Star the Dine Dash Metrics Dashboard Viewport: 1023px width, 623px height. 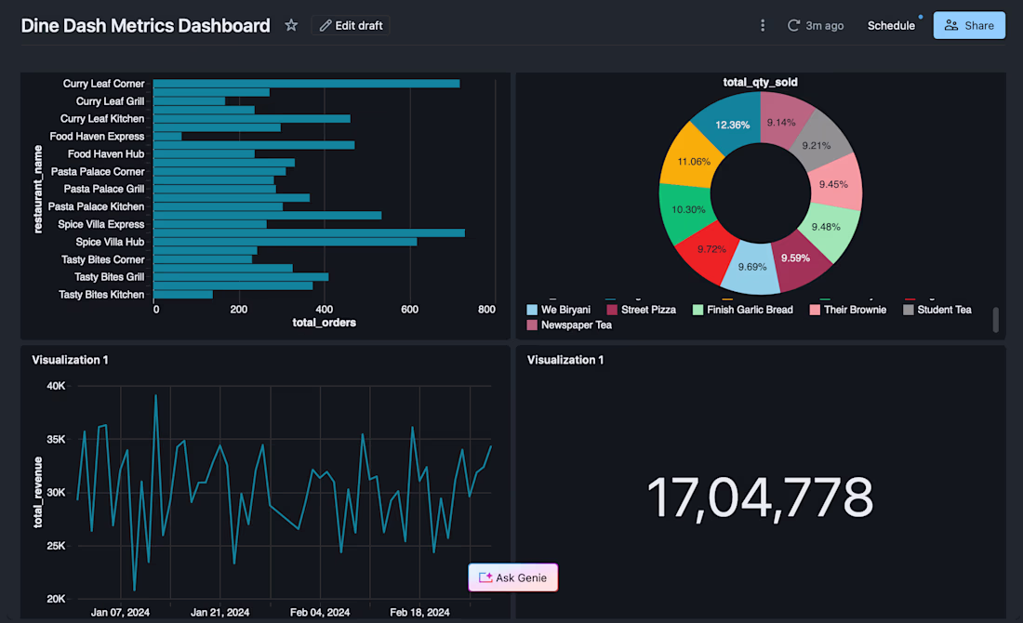291,25
